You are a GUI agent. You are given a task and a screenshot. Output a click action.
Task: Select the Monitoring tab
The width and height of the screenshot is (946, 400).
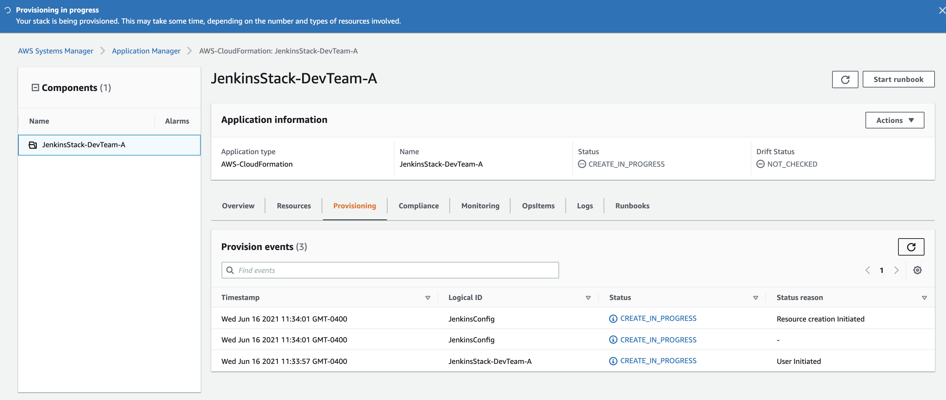click(x=480, y=206)
